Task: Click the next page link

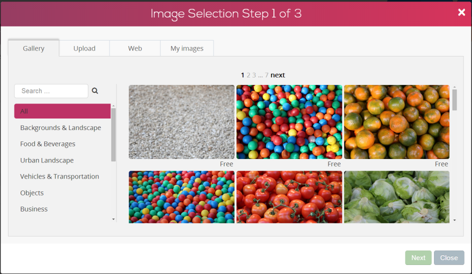Action: click(277, 75)
